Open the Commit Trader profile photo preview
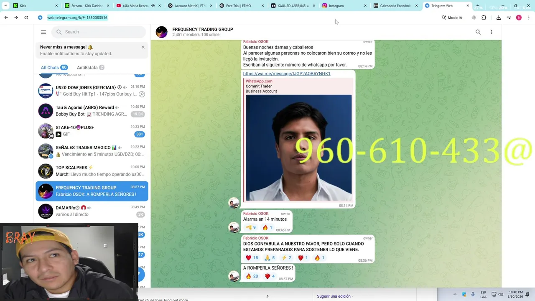The width and height of the screenshot is (535, 301). click(x=298, y=148)
